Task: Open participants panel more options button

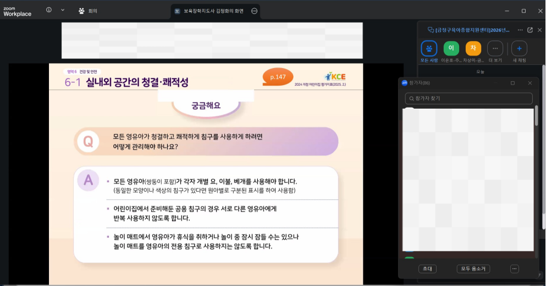Action: (x=514, y=269)
